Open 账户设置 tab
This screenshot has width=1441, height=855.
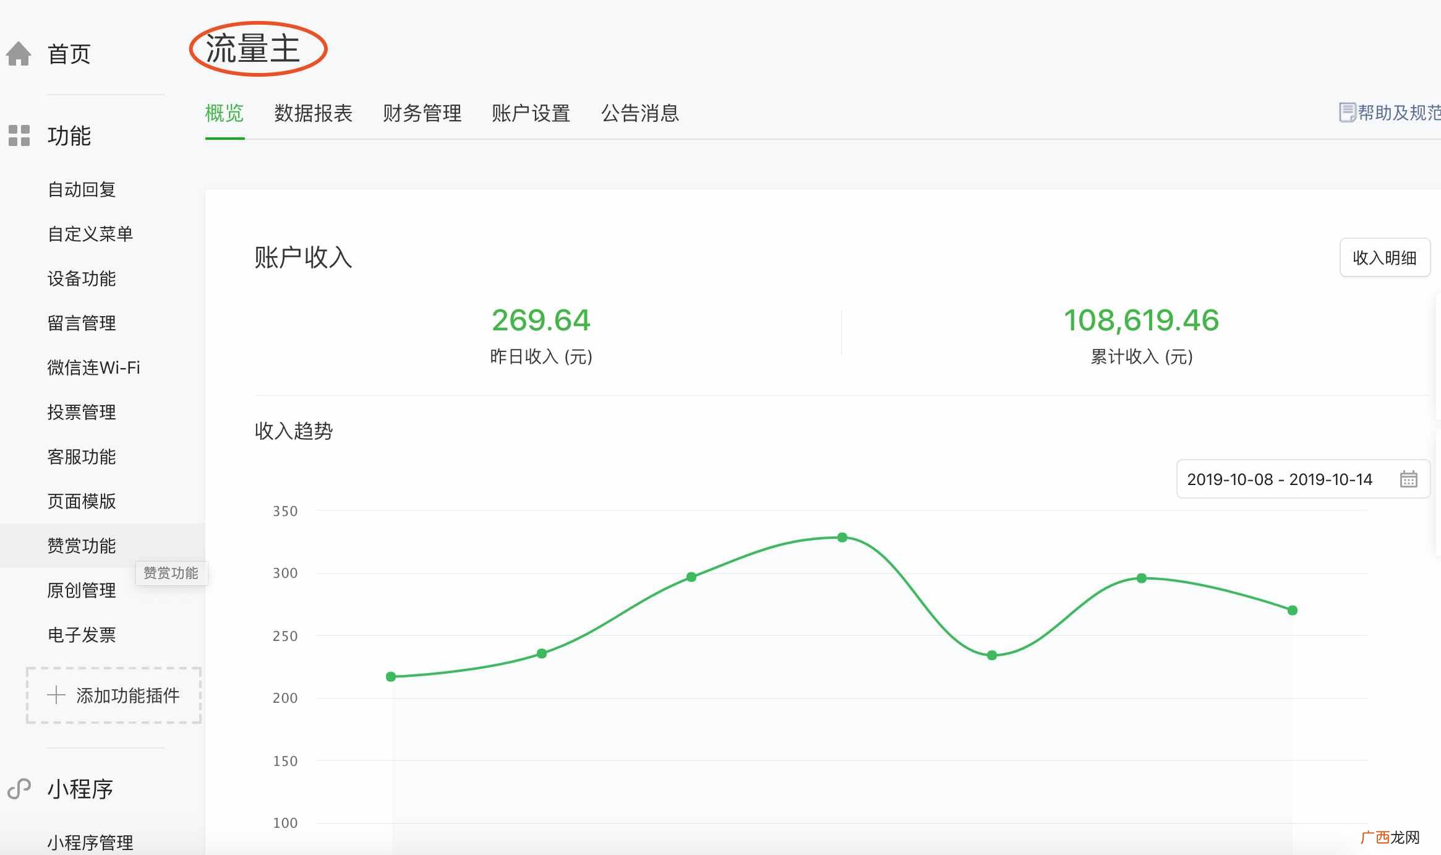point(531,113)
